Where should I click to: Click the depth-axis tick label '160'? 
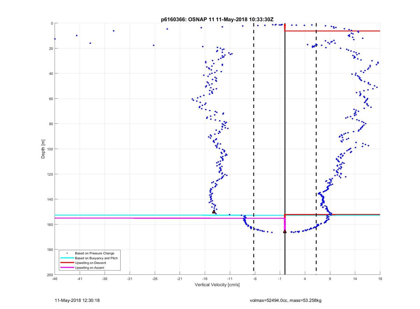point(50,225)
